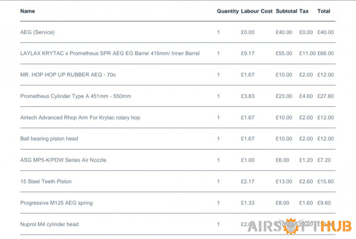
Task: Select the Progressive M125 AEG spring item
Action: [56, 203]
